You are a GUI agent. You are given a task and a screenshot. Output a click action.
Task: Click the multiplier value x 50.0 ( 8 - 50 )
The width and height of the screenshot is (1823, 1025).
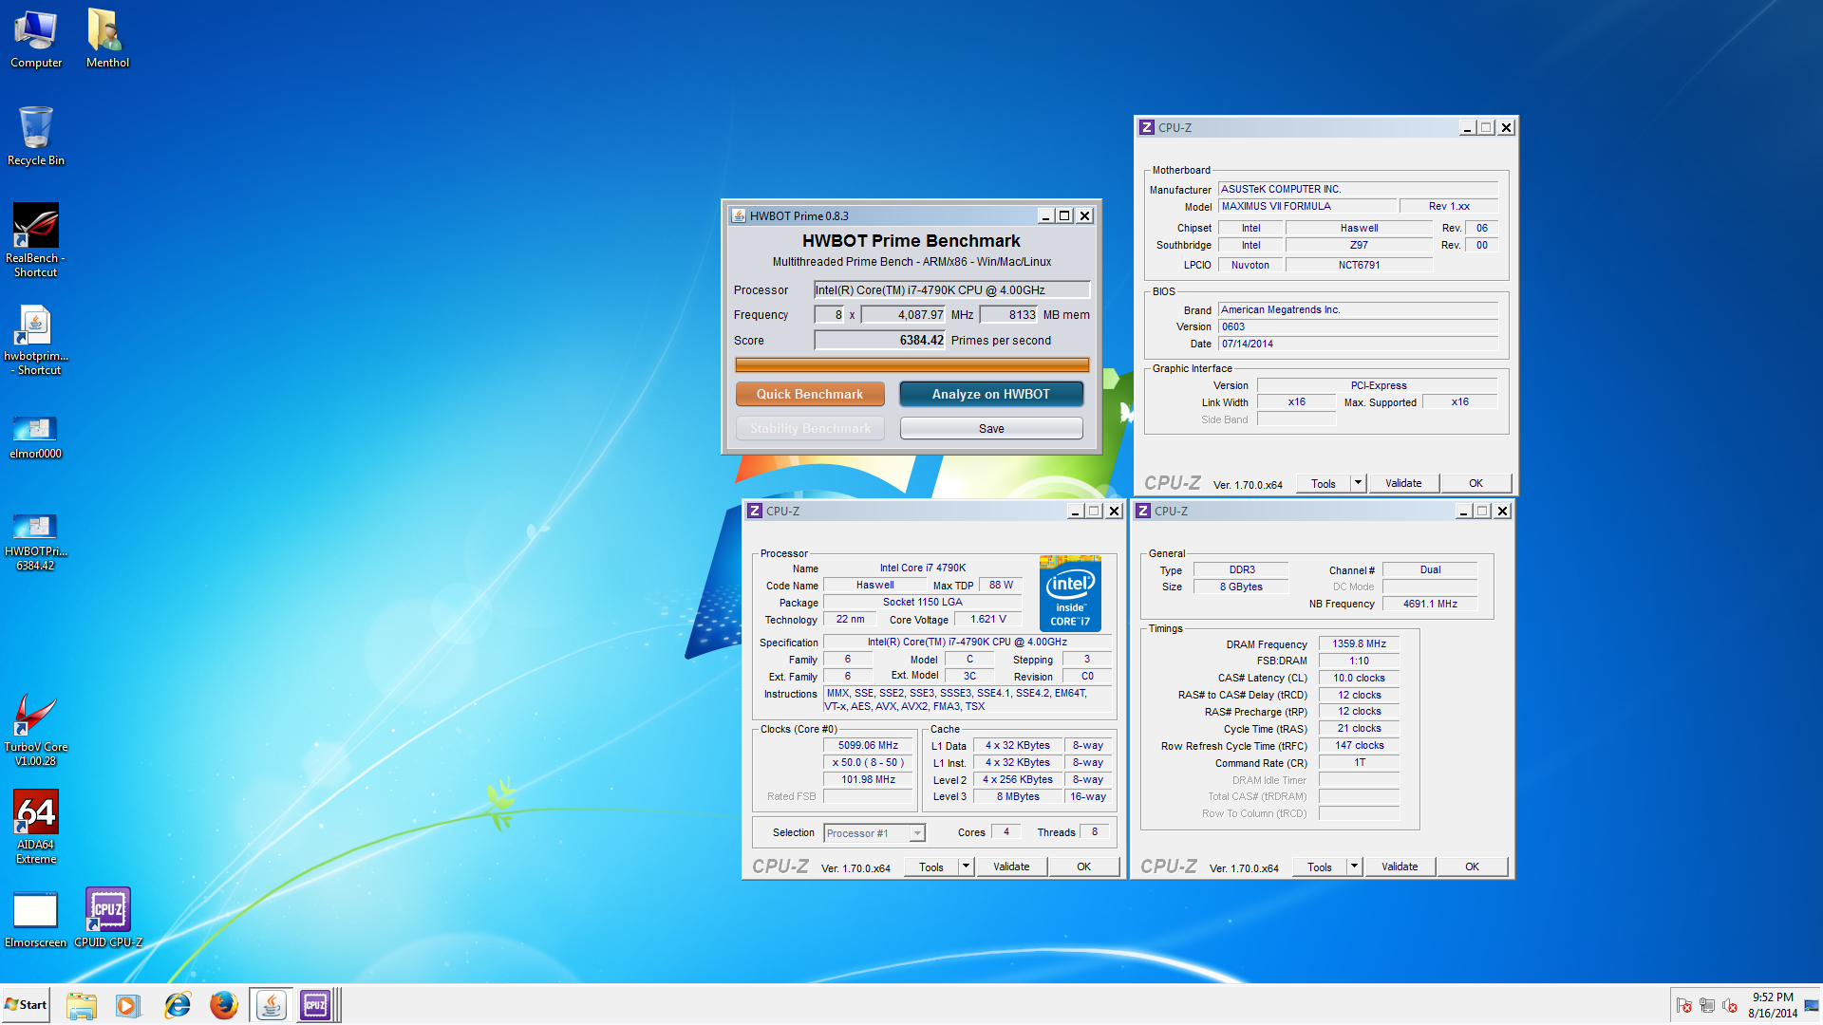coord(868,763)
